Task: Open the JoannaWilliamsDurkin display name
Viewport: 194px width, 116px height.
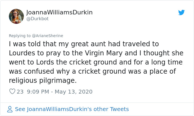Action: tap(59, 12)
